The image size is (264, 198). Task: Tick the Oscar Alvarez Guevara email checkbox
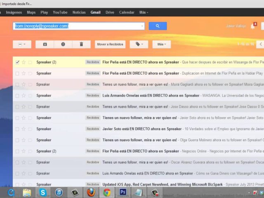[x=17, y=162]
